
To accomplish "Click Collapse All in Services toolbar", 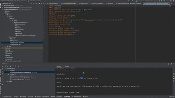I will pos(8,66).
